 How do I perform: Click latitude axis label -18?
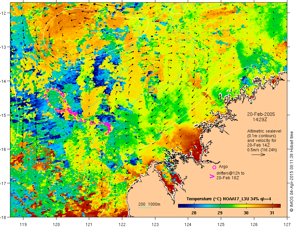point(3,217)
